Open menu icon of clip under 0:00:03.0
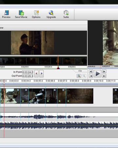Image resolution: width=118 pixels, height=148 pixels. (18, 90)
